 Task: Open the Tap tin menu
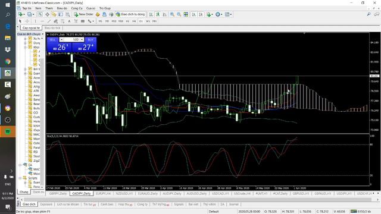[x=27, y=8]
